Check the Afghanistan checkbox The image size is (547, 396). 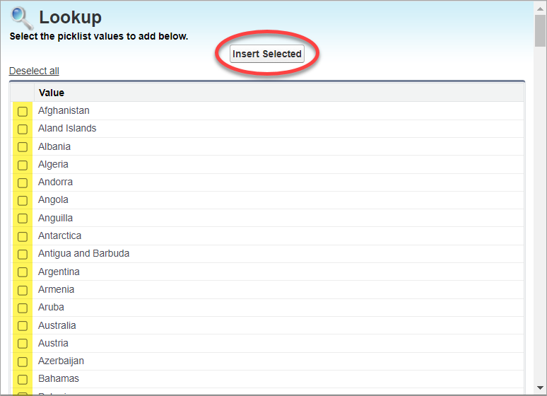[23, 112]
